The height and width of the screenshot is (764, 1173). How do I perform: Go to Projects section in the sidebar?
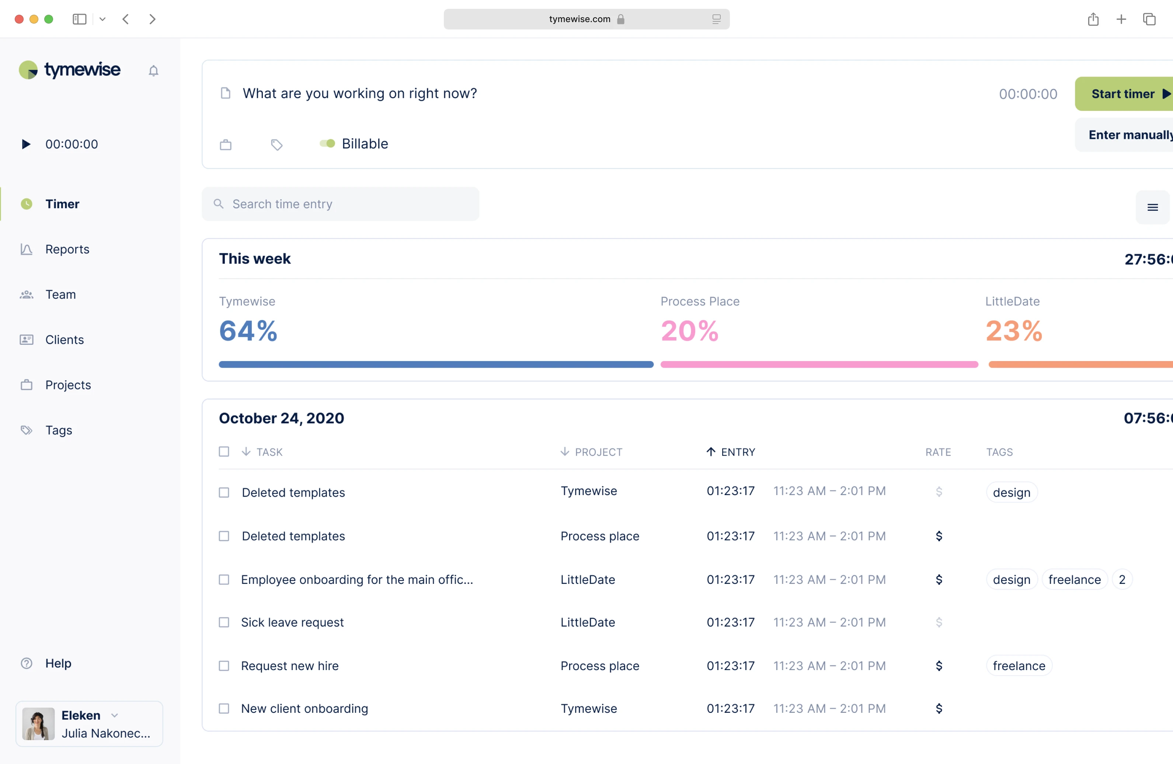(68, 385)
